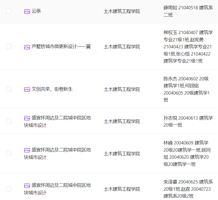Click the image icon in 孙志悦's project row
The height and width of the screenshot is (200, 218).
27,118
